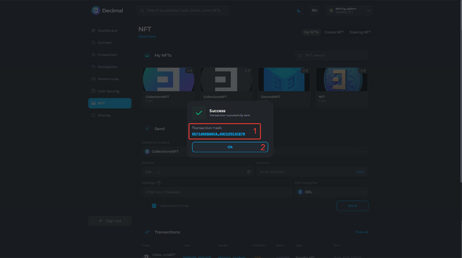Click Show hints link
Screen dimensions: 462x258
(147, 36)
